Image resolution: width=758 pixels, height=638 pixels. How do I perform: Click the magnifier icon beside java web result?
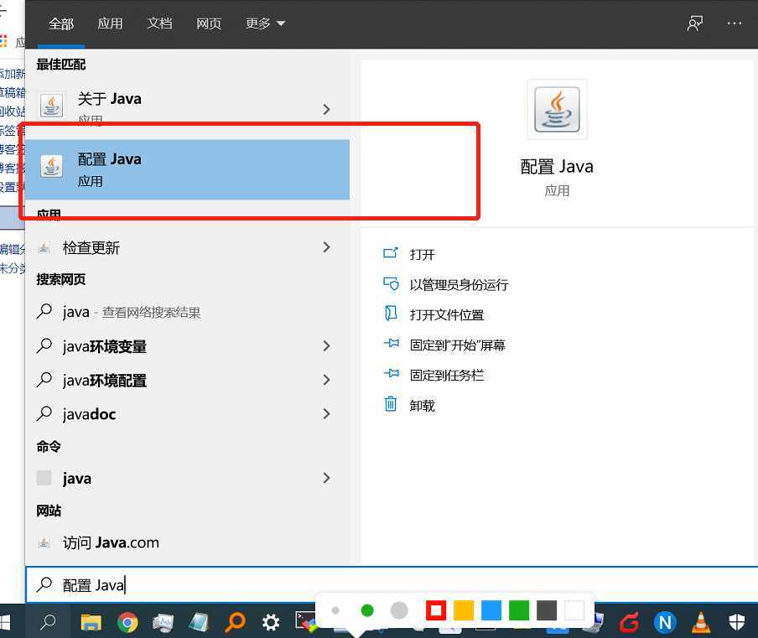[x=44, y=311]
